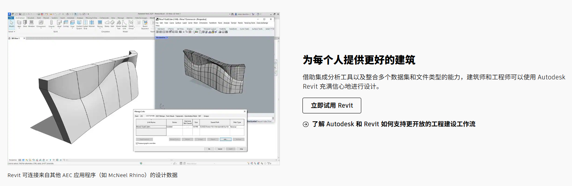Viewport: 572px width, 186px height.
Task: Click the 立即试用 Revit button
Action: click(x=332, y=106)
